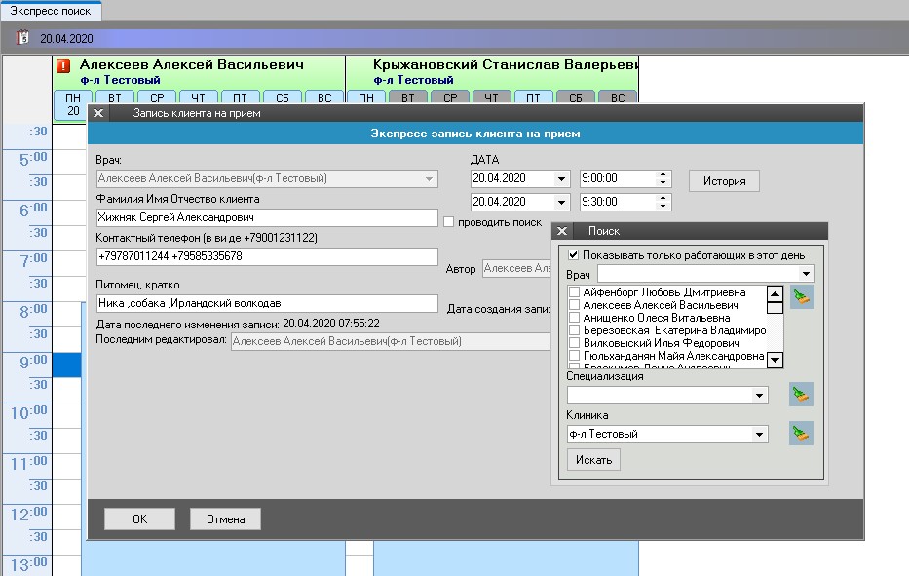
Task: Enable the 'проводить поиск' checkbox
Action: 449,222
